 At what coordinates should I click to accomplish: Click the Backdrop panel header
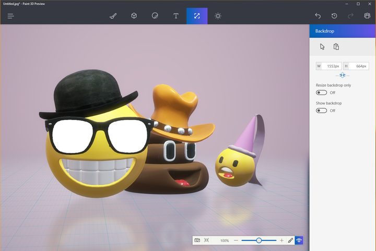click(343, 31)
